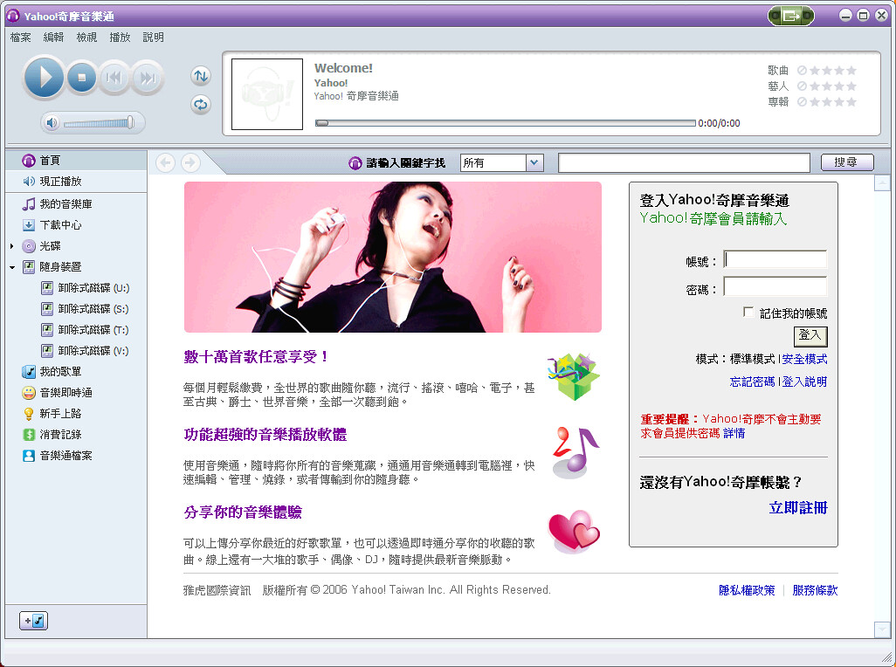Click the large Play button
896x667 pixels.
(44, 78)
